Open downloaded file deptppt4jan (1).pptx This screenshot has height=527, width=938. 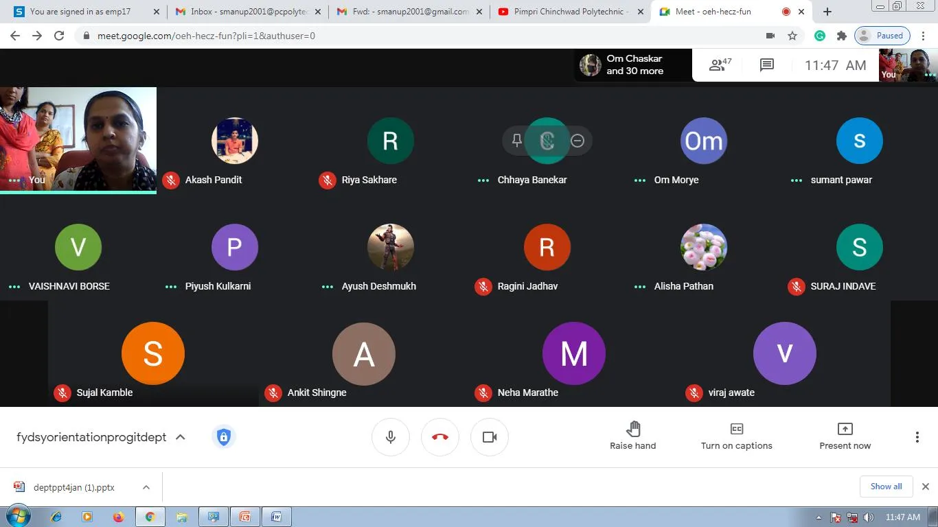[x=73, y=487]
